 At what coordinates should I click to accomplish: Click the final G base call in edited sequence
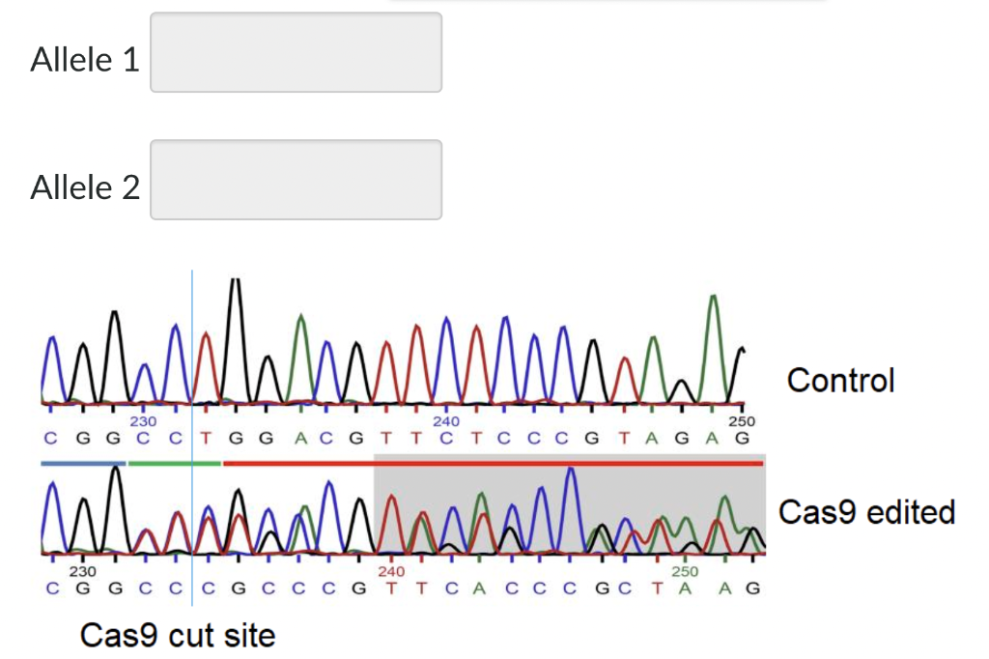(x=752, y=587)
